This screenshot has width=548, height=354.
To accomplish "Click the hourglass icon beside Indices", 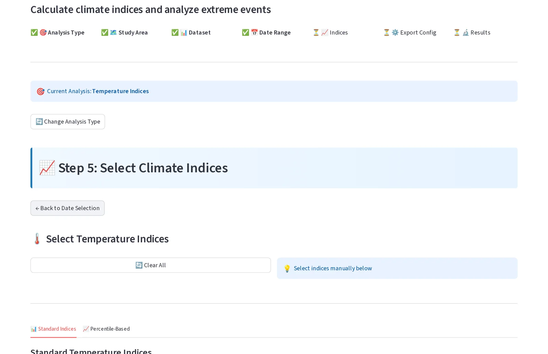I will pos(316,33).
